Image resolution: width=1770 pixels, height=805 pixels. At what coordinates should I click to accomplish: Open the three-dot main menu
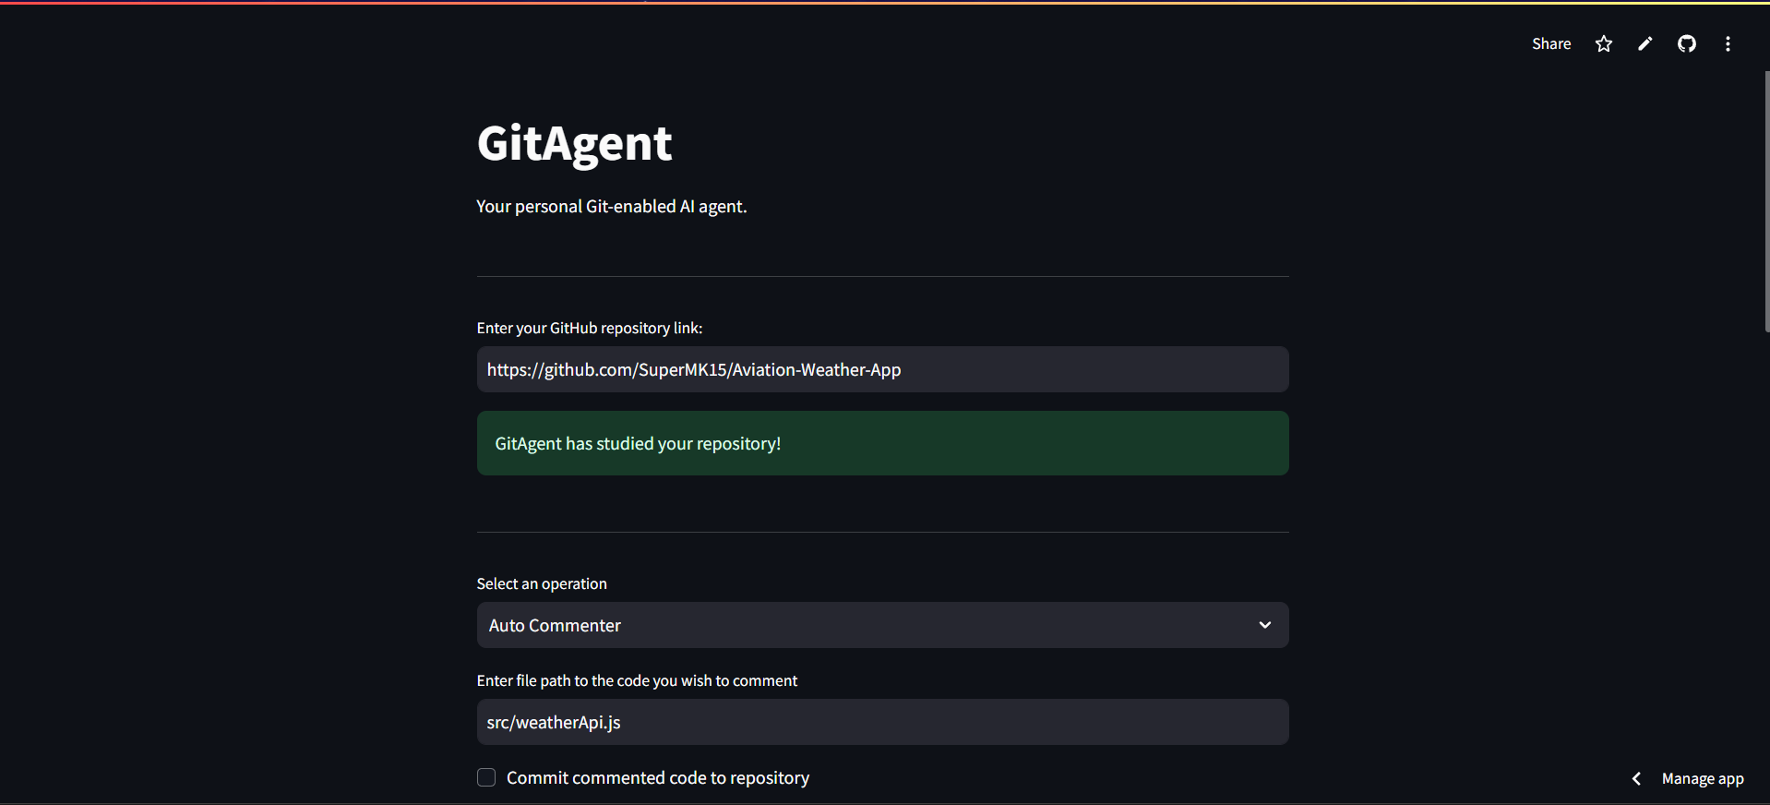click(1728, 43)
